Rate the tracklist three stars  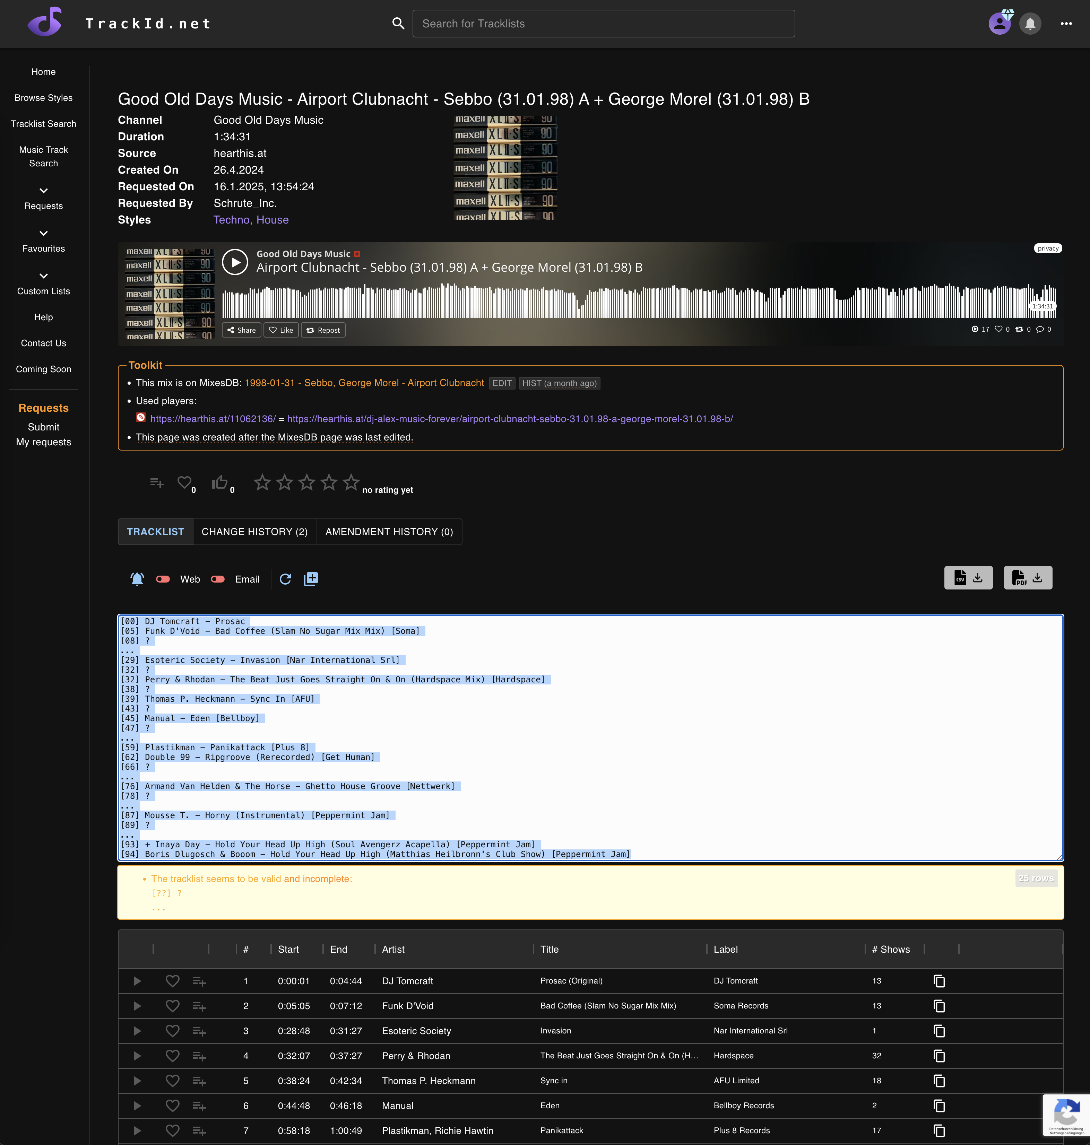point(307,482)
